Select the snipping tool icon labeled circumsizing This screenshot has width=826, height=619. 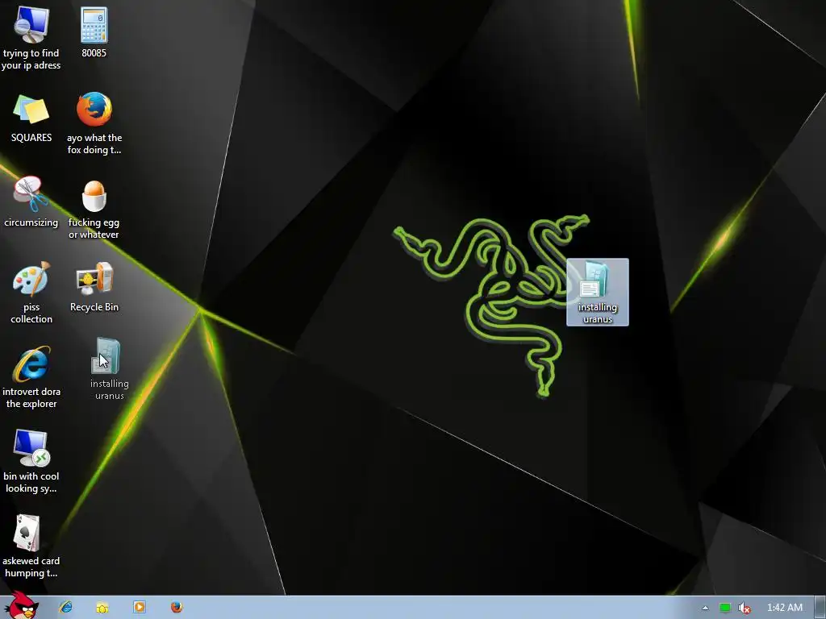click(31, 201)
